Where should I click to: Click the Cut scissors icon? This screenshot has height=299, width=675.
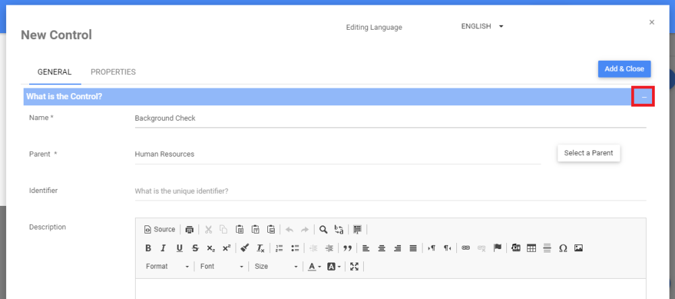(x=209, y=229)
